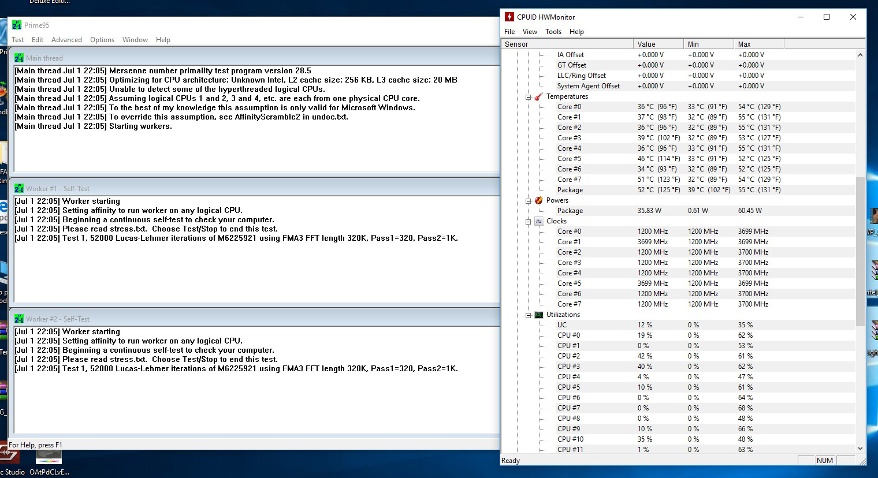Click the Main thread window icon
Image resolution: width=878 pixels, height=478 pixels.
pos(20,58)
